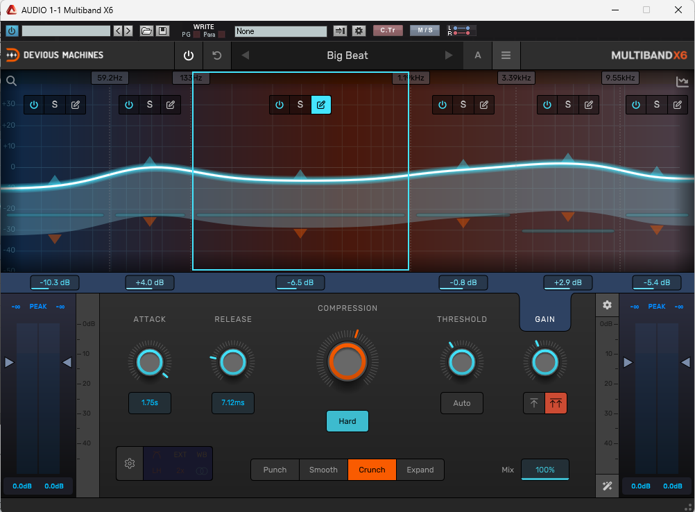Toggle the host plugin bypass power button
The height and width of the screenshot is (512, 695).
tap(12, 31)
